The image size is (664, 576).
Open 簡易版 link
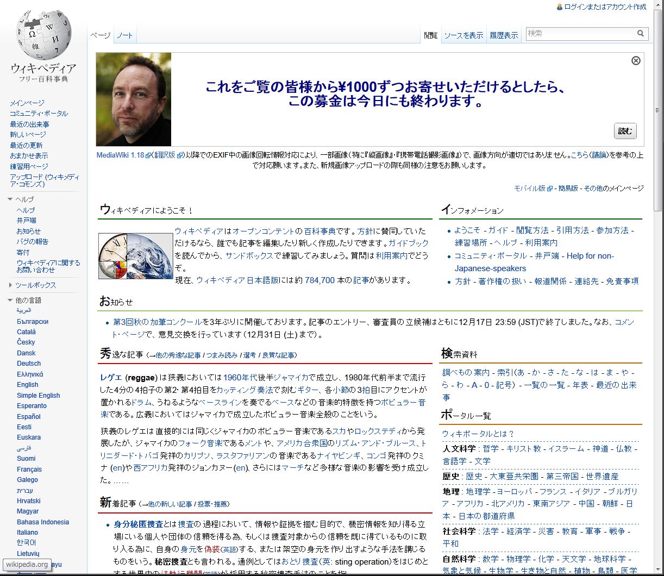click(x=568, y=188)
